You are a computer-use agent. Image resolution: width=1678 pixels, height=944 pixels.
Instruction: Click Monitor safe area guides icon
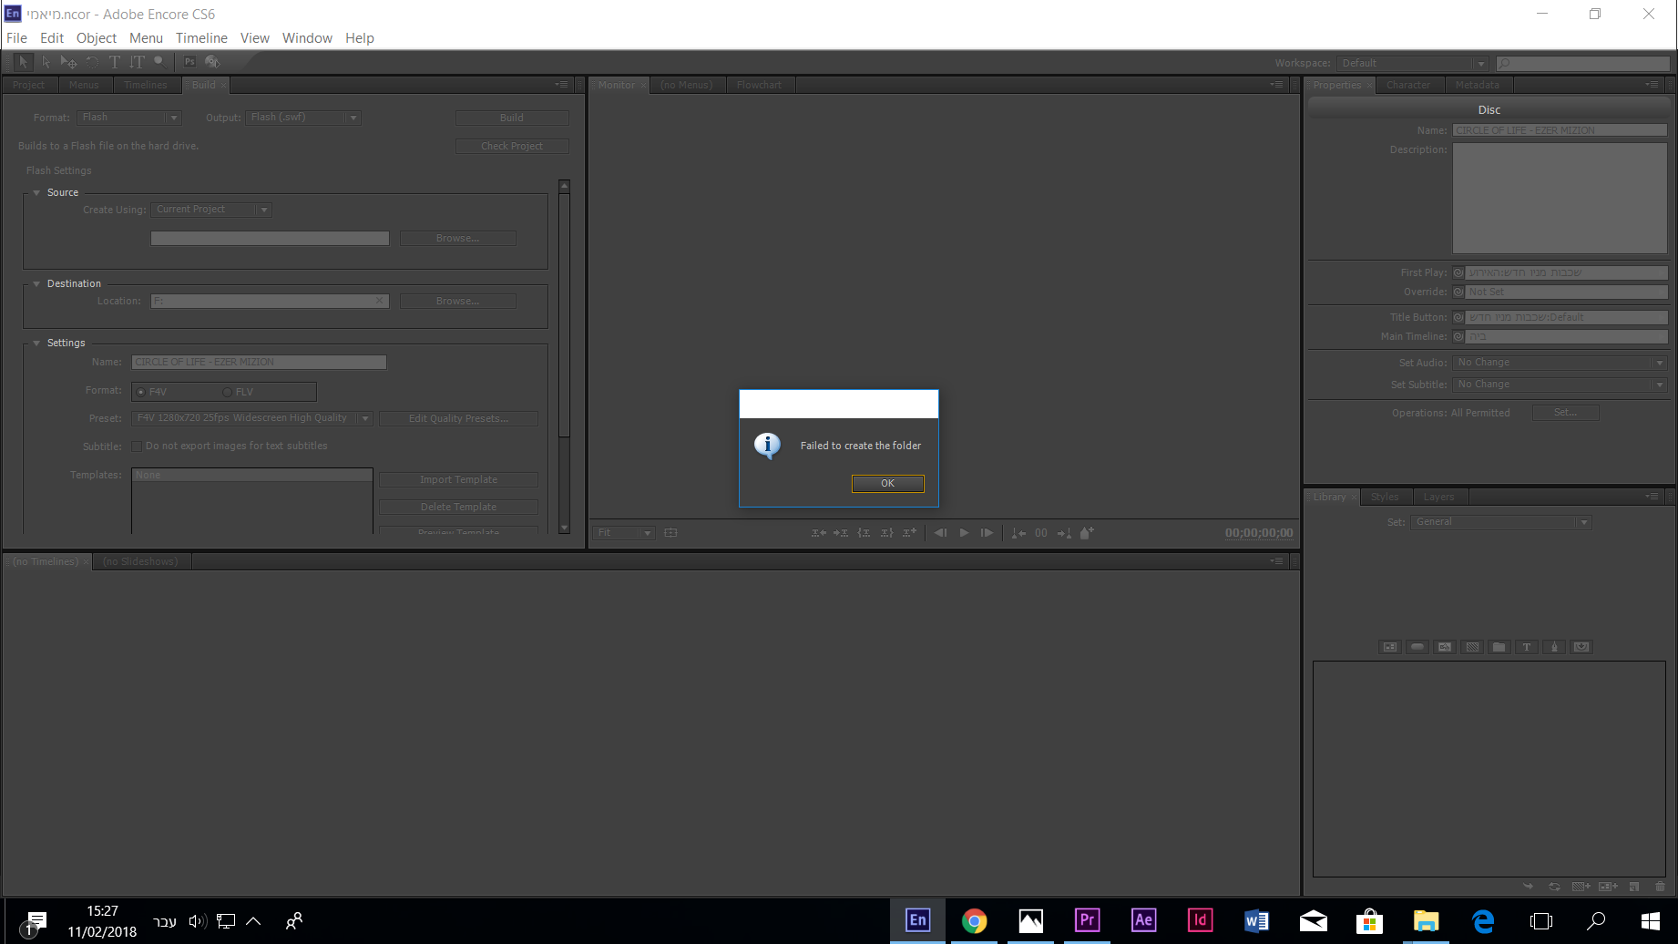click(x=670, y=533)
